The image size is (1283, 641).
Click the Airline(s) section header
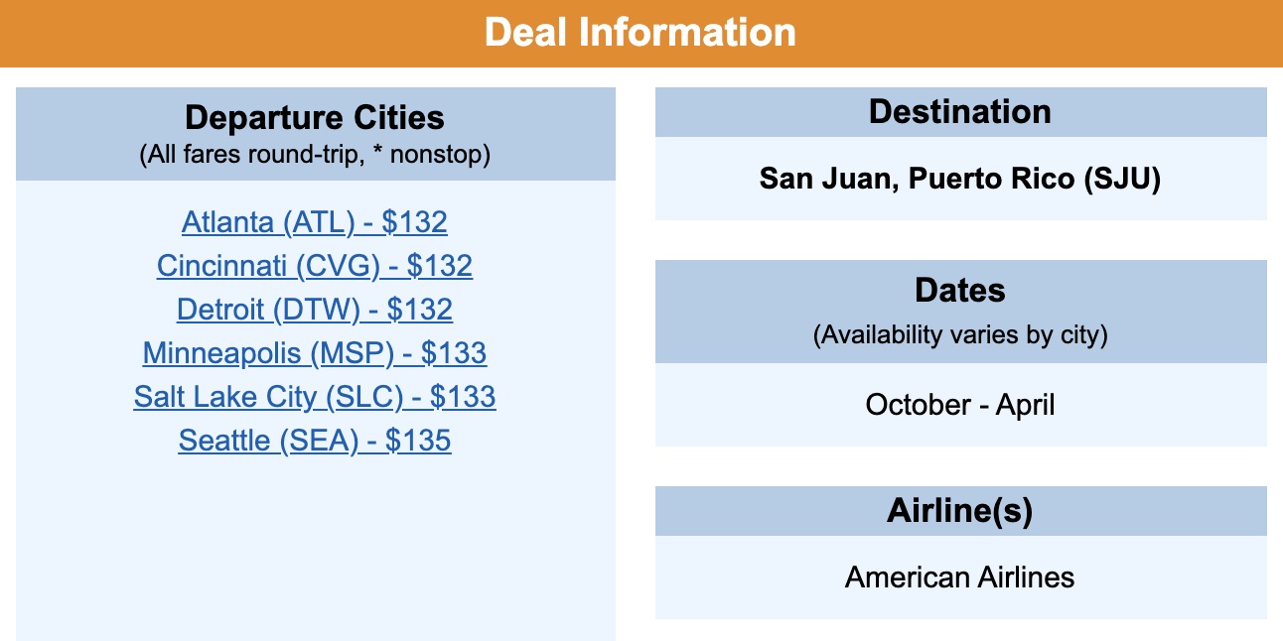tap(960, 511)
